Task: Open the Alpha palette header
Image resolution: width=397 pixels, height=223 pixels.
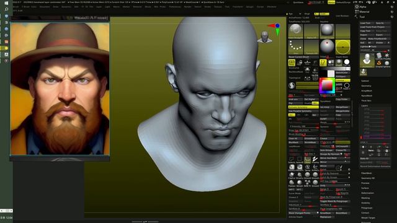Action: pyautogui.click(x=362, y=7)
